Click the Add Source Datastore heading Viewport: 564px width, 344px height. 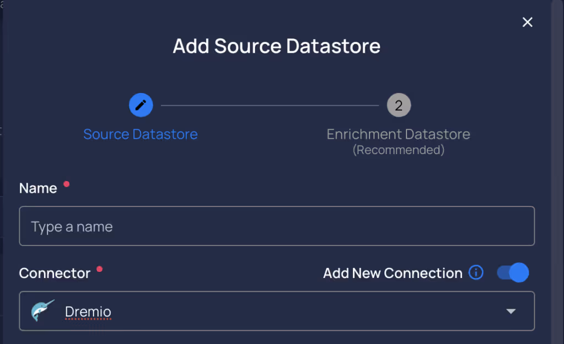click(276, 46)
